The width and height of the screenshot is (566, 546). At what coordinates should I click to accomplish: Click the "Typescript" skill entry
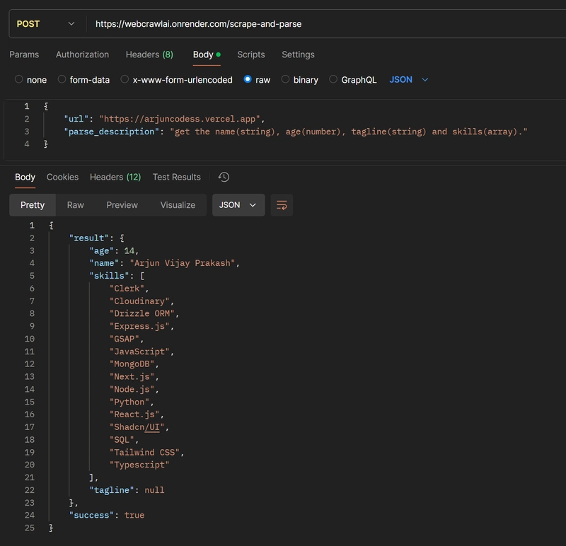[139, 465]
